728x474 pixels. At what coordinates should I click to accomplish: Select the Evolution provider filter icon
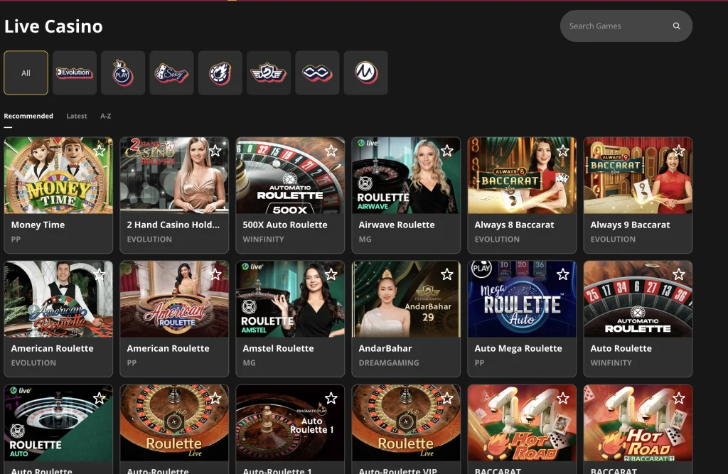[x=74, y=72]
